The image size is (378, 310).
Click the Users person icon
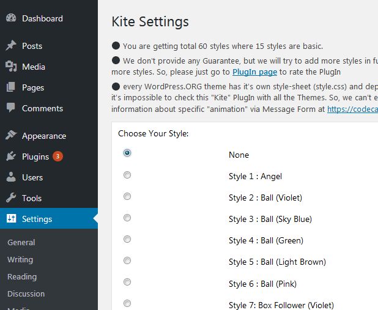(11, 177)
